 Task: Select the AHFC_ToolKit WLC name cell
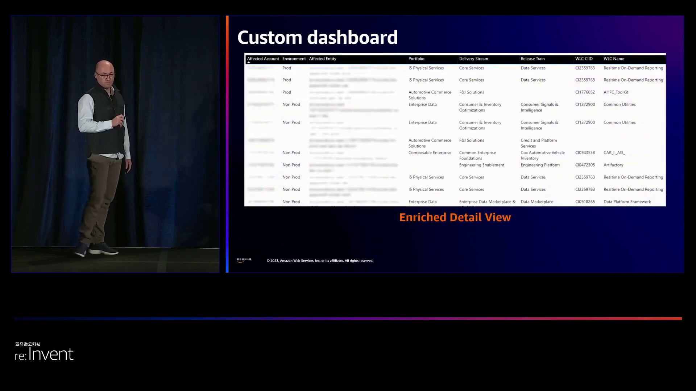point(616,92)
